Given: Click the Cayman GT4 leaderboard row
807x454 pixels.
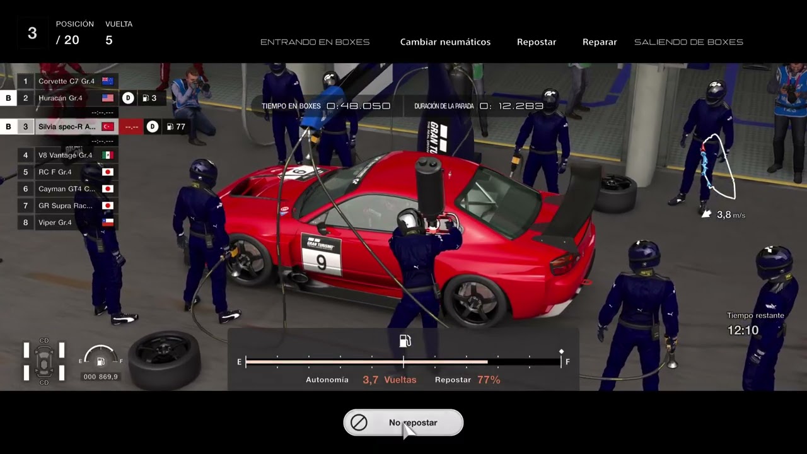Looking at the screenshot, I should coord(67,189).
